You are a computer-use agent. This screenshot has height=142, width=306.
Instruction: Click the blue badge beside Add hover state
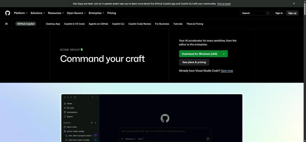(95, 140)
